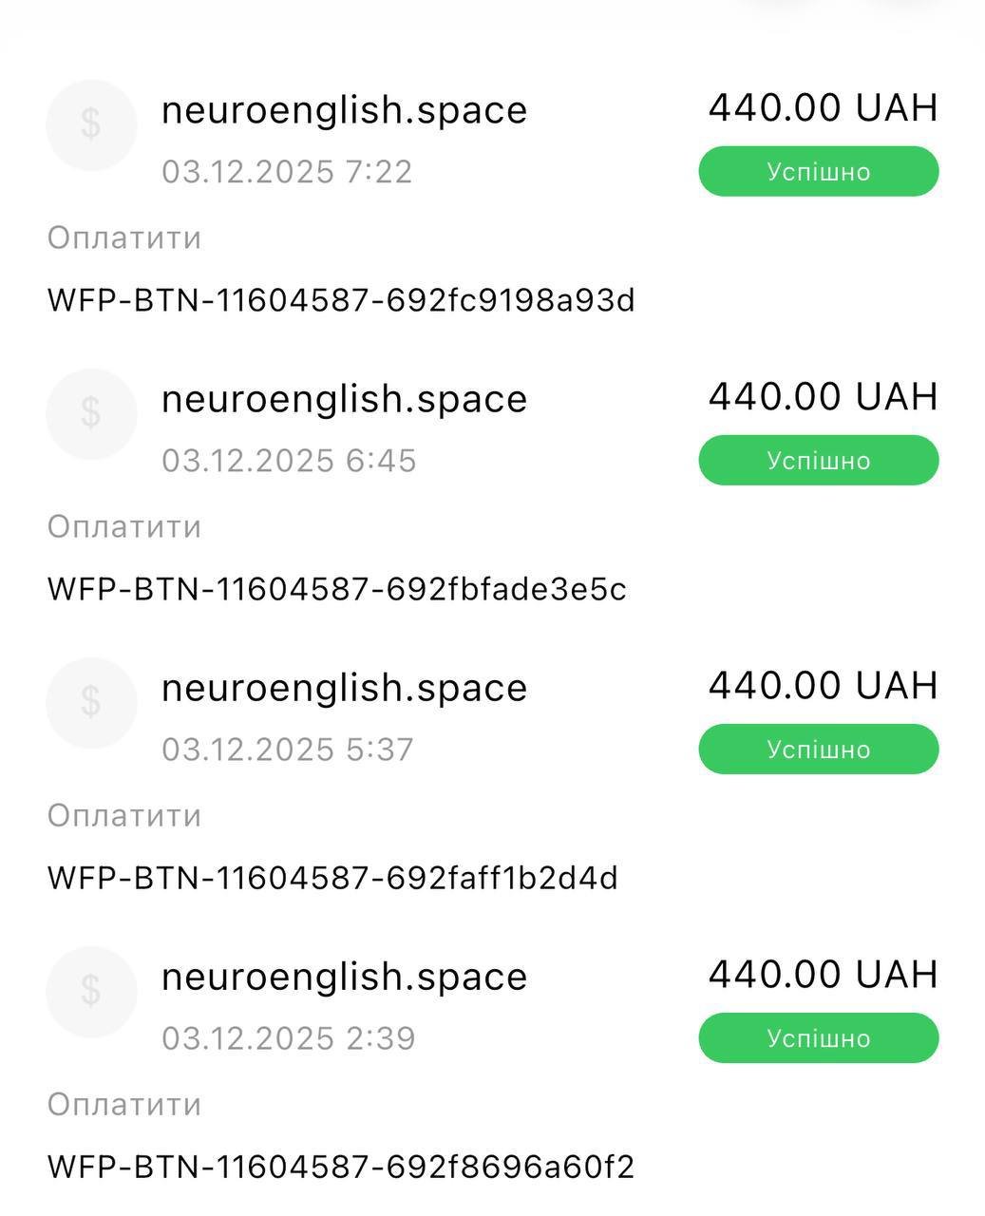Click the dollar icon of the 2:39 payment

pyautogui.click(x=91, y=991)
